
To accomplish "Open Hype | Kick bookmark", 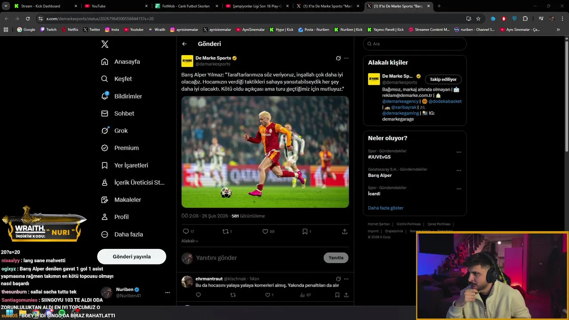I will click(x=281, y=30).
